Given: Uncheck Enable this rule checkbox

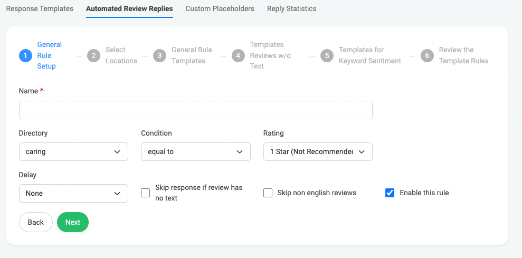Looking at the screenshot, I should (x=390, y=193).
